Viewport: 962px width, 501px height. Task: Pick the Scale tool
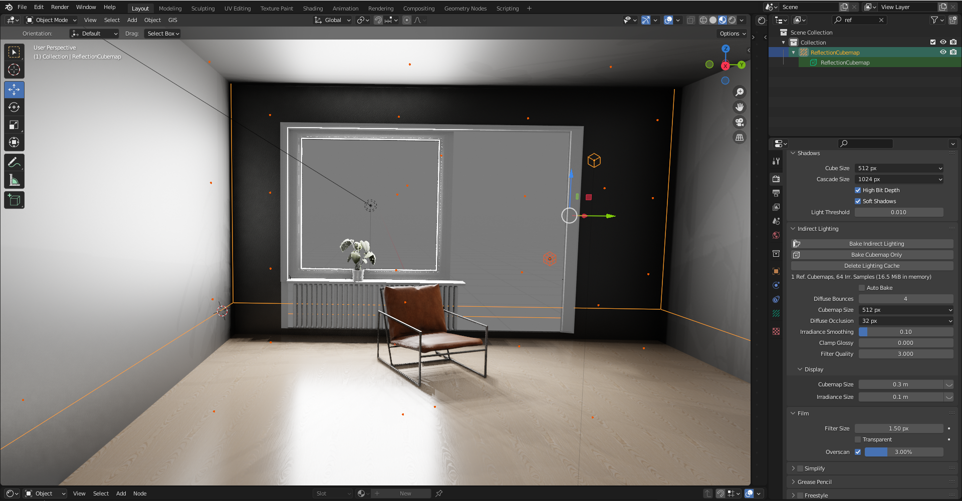14,125
